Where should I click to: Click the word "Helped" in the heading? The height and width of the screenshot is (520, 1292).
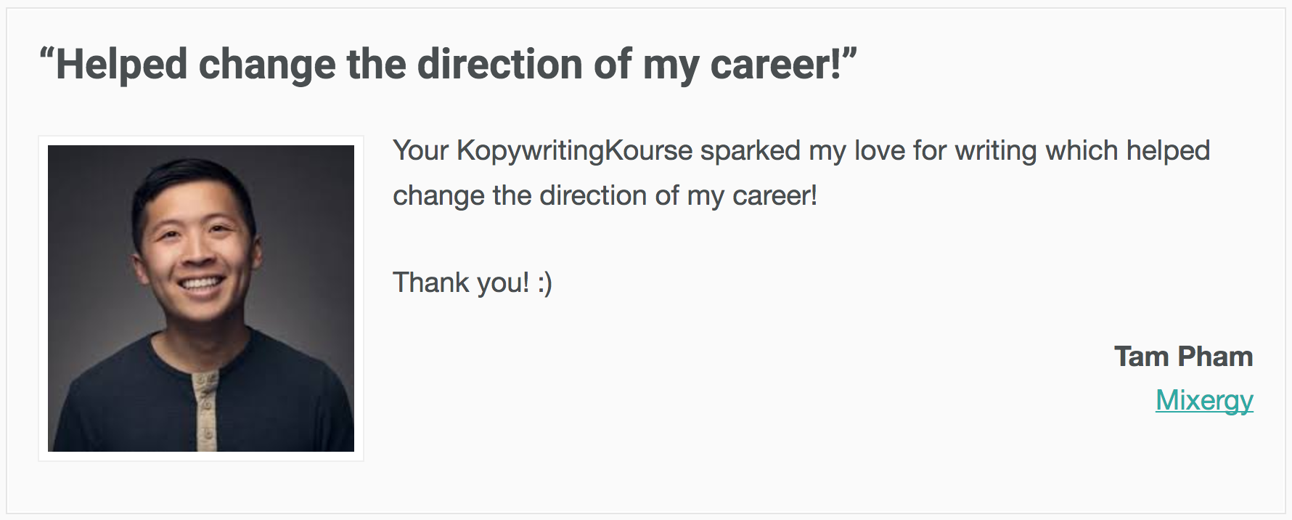pos(122,64)
